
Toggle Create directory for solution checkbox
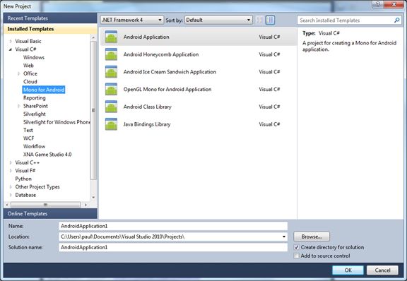[x=297, y=247]
